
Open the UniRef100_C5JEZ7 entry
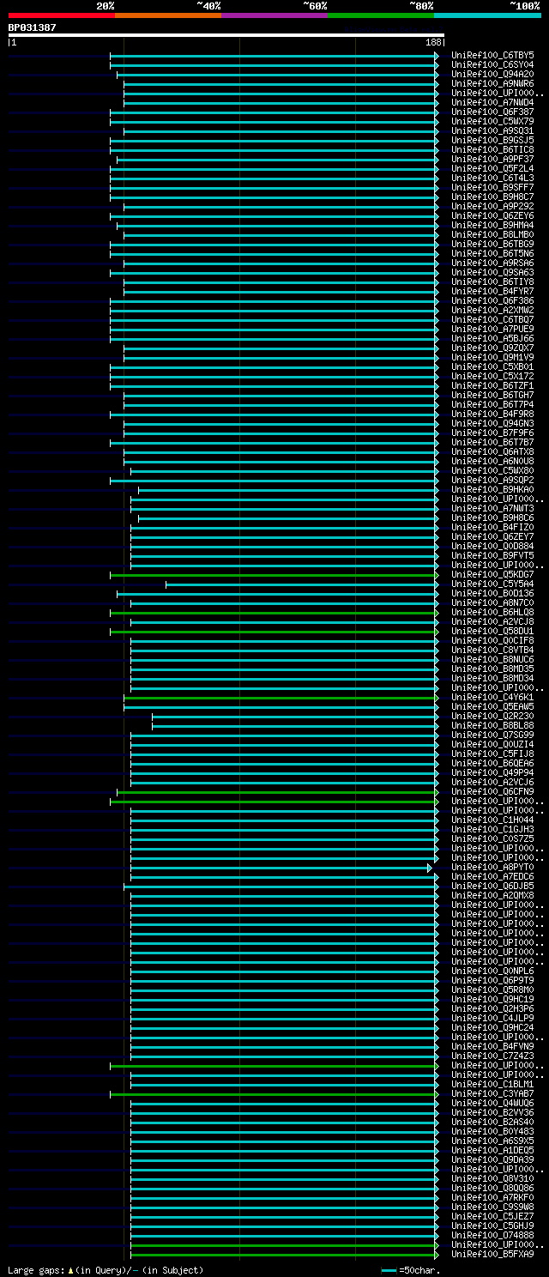click(492, 1217)
